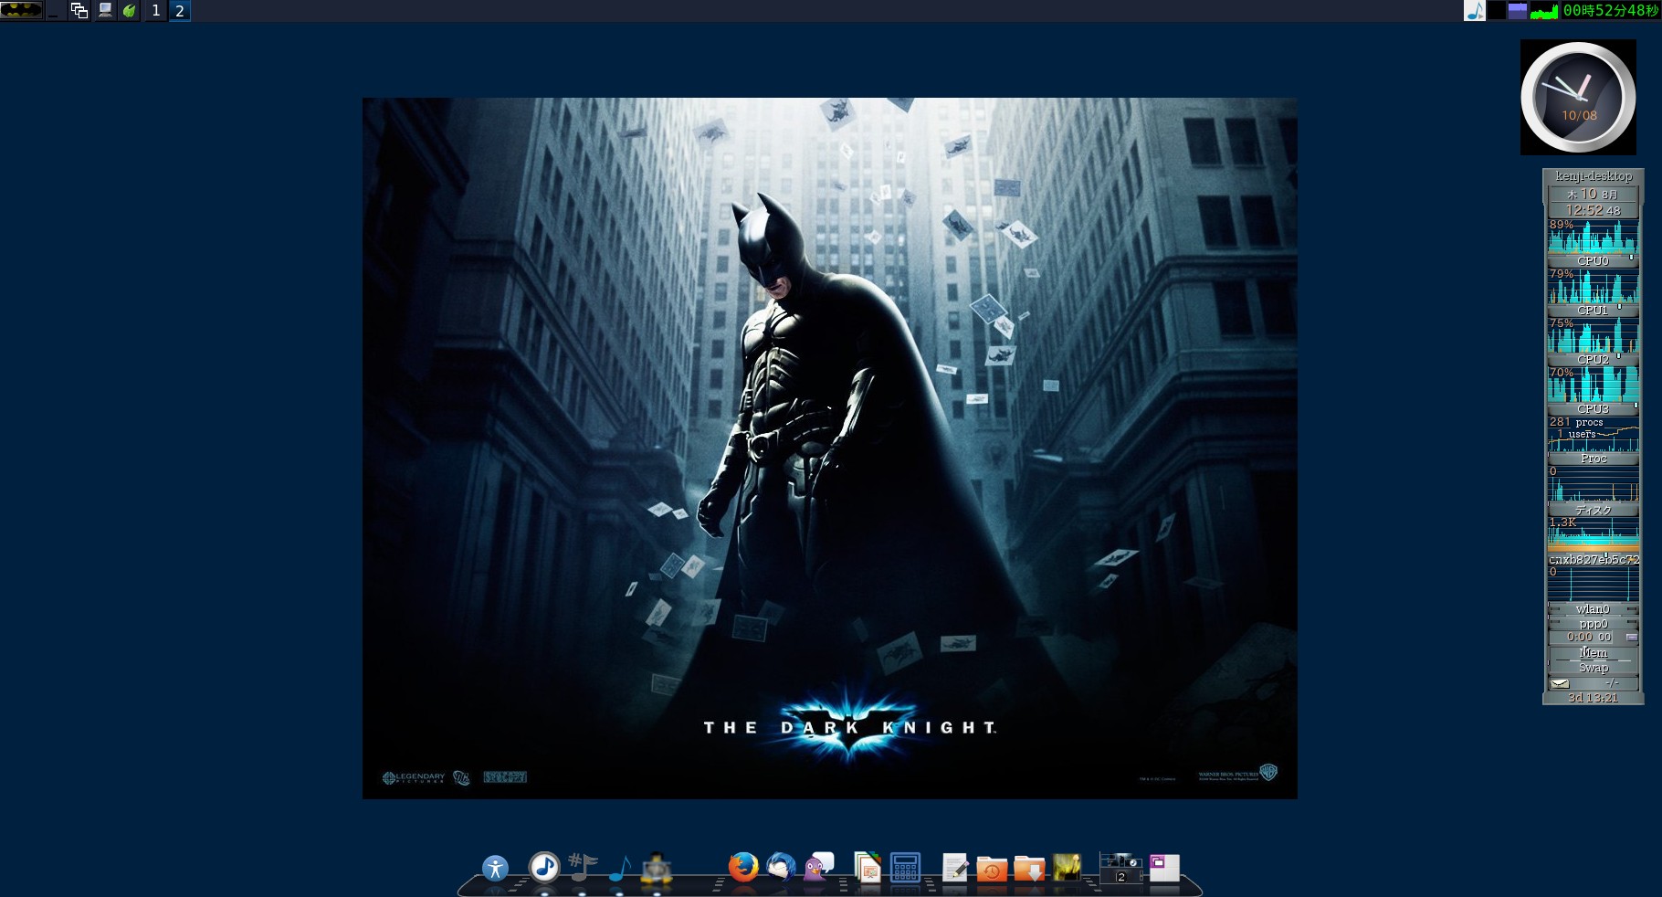Open the calculator icon on the dock

(x=906, y=868)
